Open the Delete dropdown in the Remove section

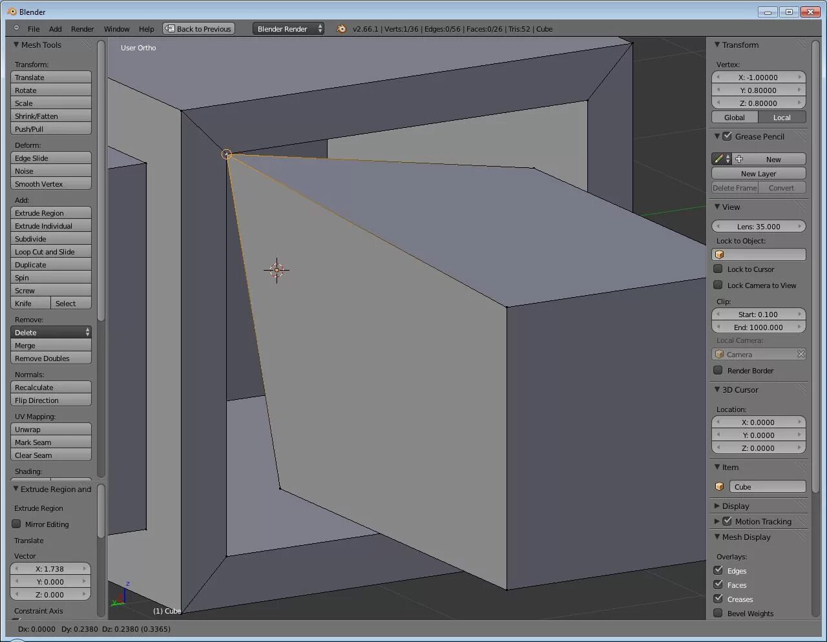[x=50, y=332]
